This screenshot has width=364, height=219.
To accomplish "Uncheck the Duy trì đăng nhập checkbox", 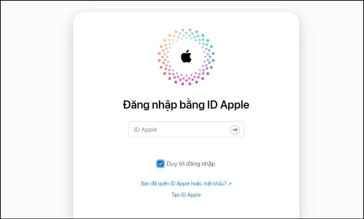I will (x=160, y=164).
